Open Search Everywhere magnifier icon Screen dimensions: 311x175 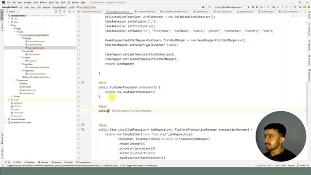coord(300,7)
